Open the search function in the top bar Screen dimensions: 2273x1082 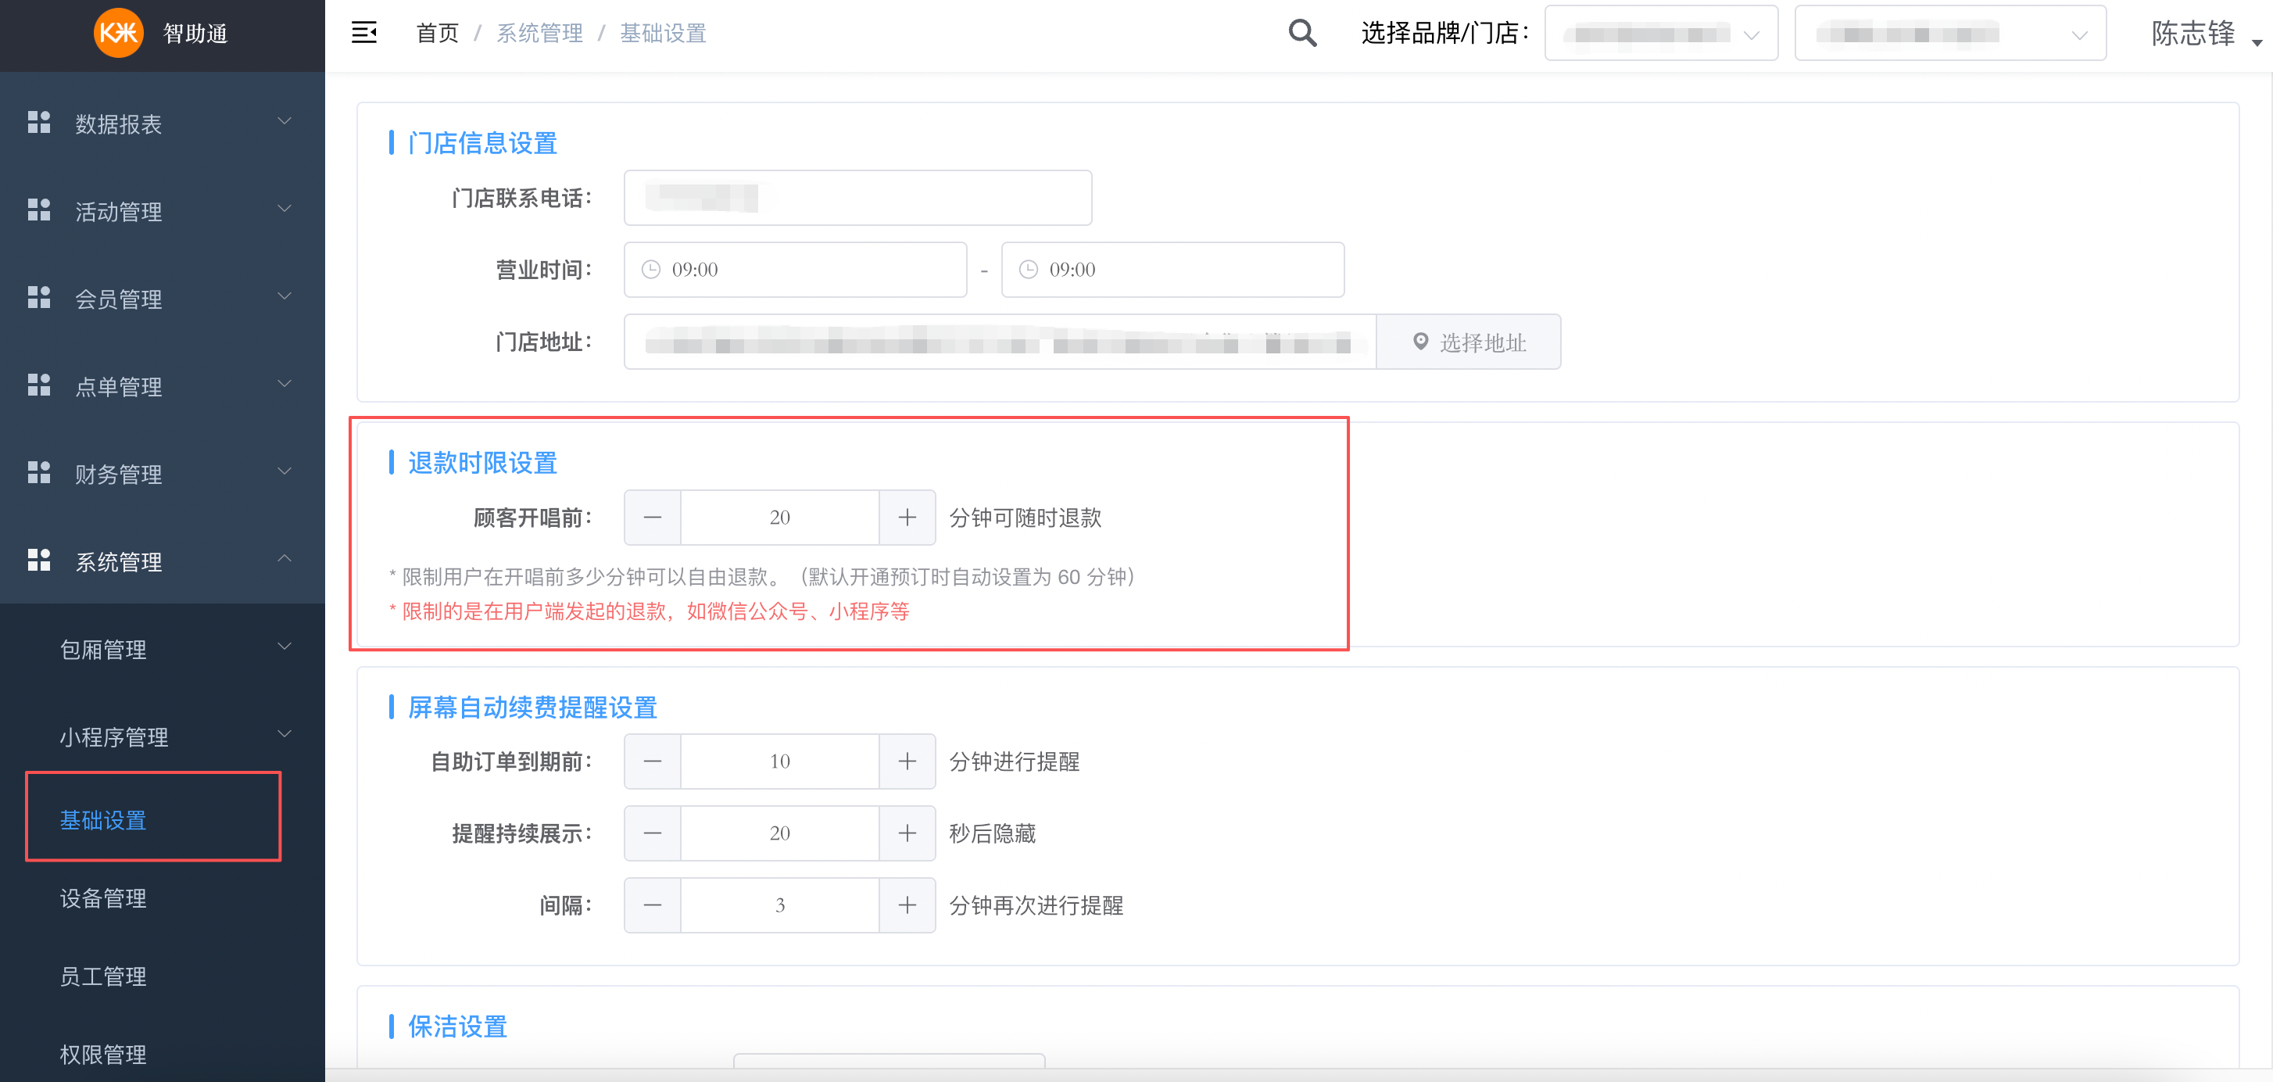1301,33
